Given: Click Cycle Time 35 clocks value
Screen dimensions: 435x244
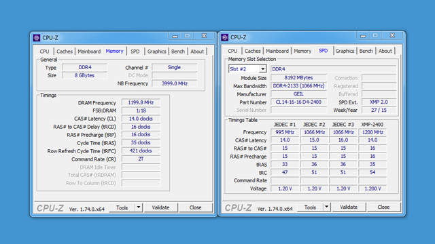Looking at the screenshot, I should click(141, 143).
